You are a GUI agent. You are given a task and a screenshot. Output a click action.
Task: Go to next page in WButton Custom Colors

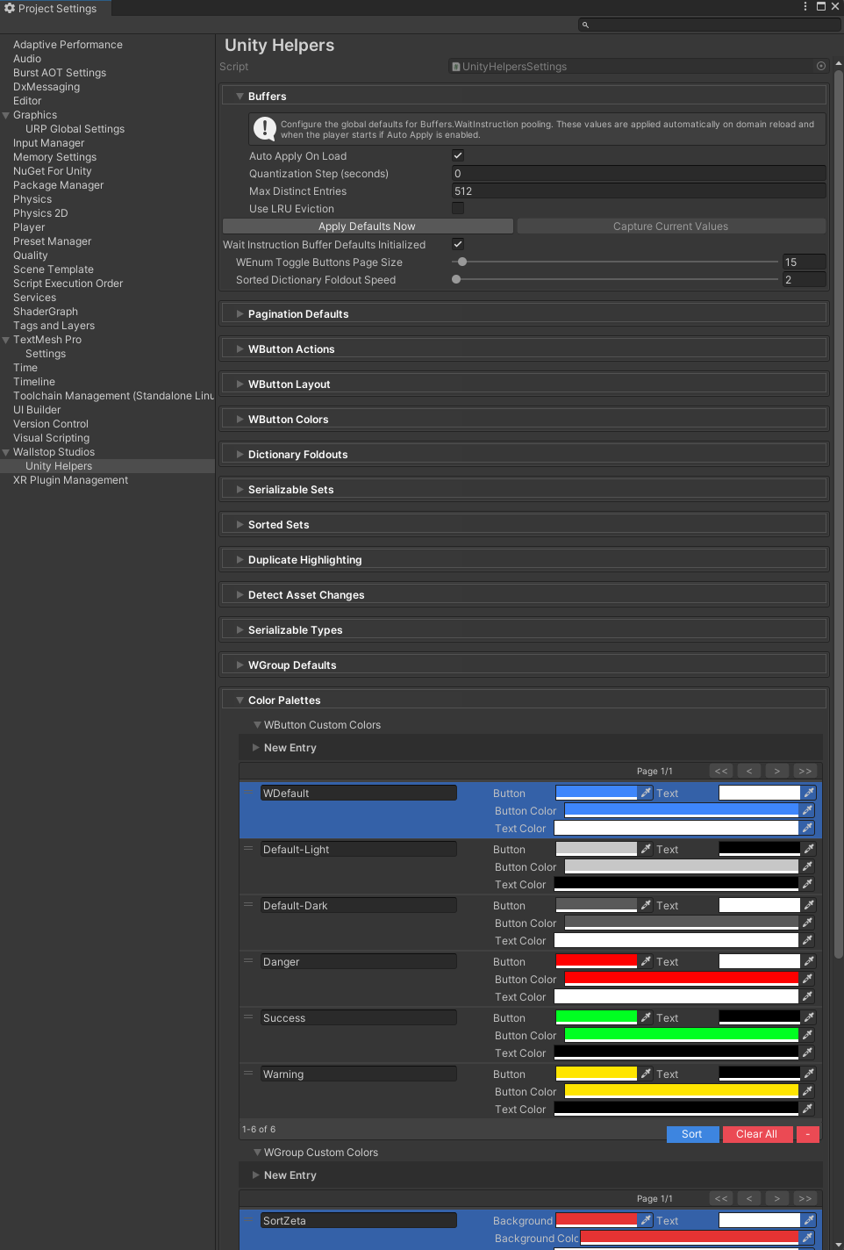tap(776, 770)
